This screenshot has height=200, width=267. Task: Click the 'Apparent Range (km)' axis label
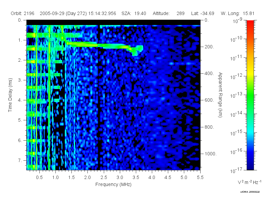220,95
